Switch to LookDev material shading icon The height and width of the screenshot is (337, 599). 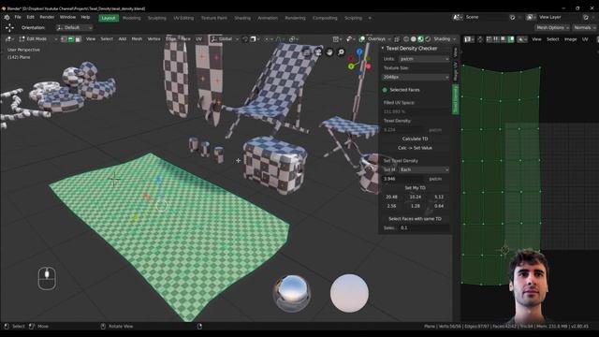(x=420, y=39)
